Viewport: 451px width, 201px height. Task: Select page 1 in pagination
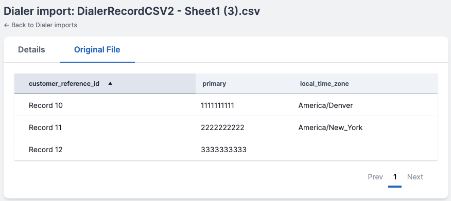tap(395, 177)
